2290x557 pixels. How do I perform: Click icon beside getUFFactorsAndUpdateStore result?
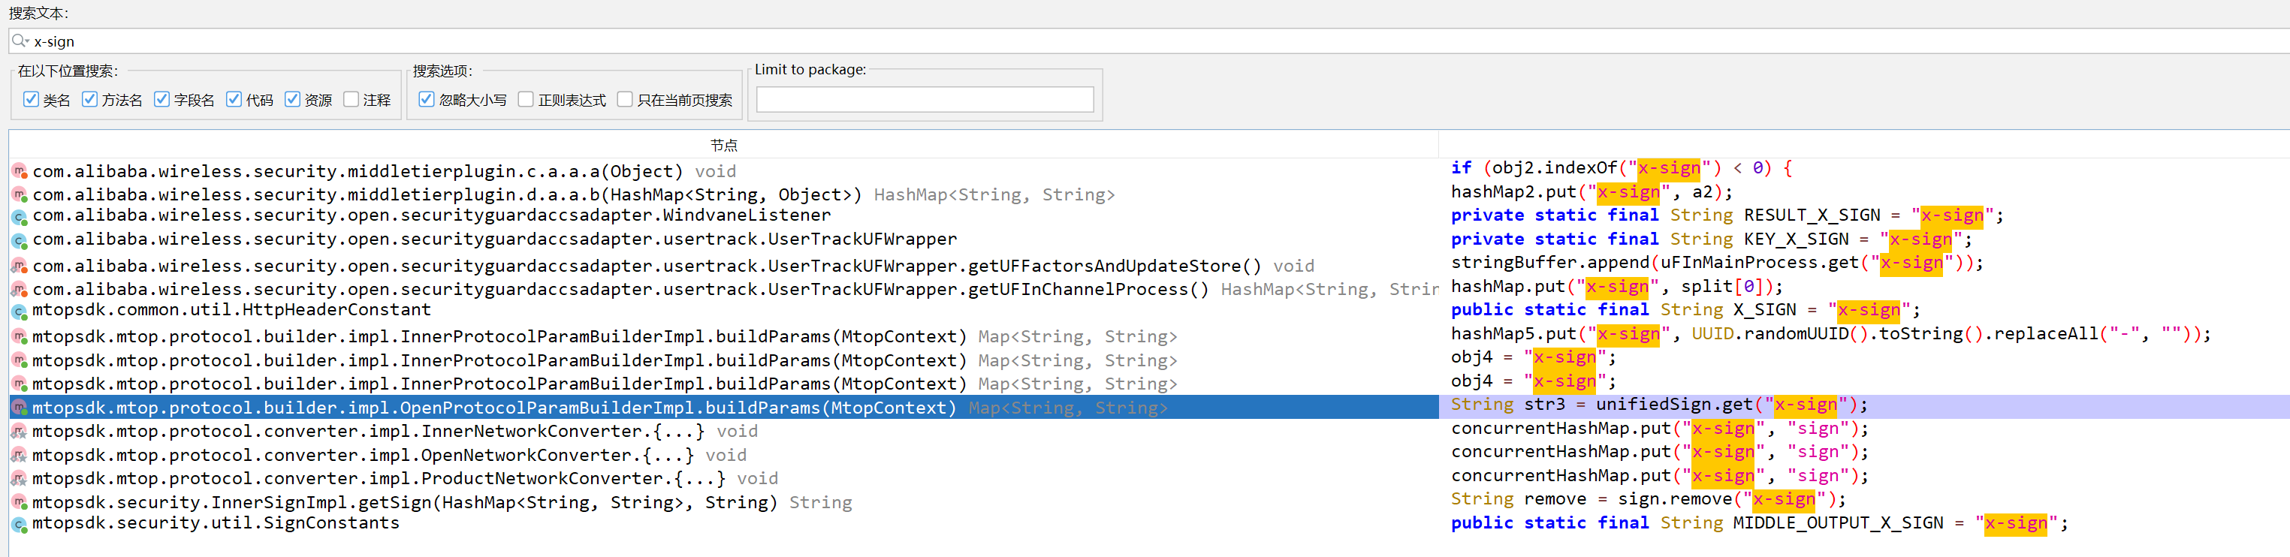[x=19, y=266]
